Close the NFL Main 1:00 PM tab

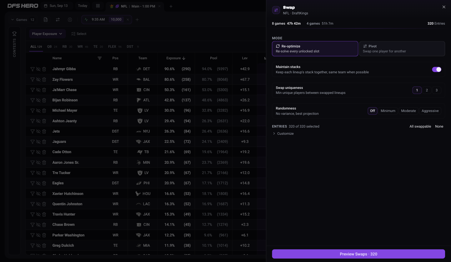pos(159,6)
